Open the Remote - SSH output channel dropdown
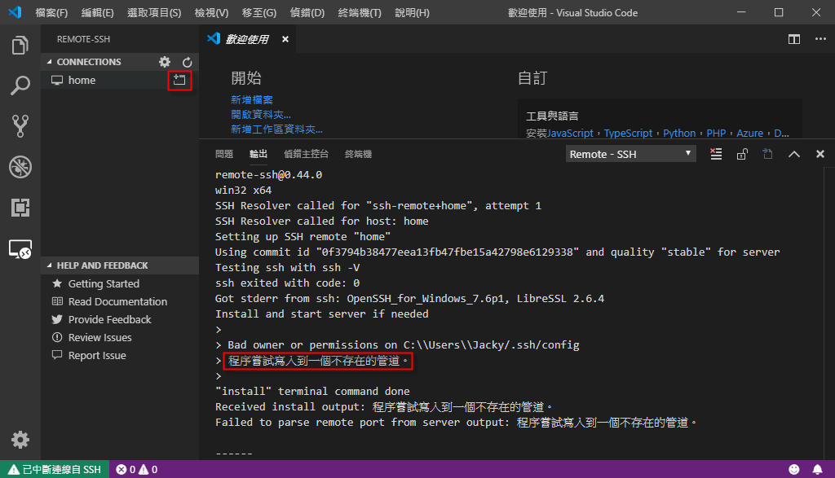835x478 pixels. pos(630,153)
